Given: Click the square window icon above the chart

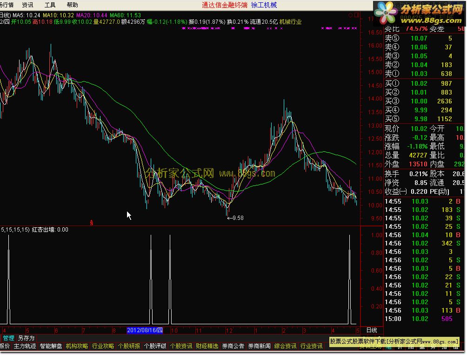Looking at the screenshot, I should click(x=356, y=15).
